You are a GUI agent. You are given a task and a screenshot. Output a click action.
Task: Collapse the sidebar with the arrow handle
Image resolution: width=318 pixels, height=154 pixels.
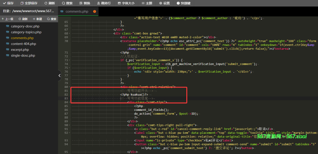[60, 75]
